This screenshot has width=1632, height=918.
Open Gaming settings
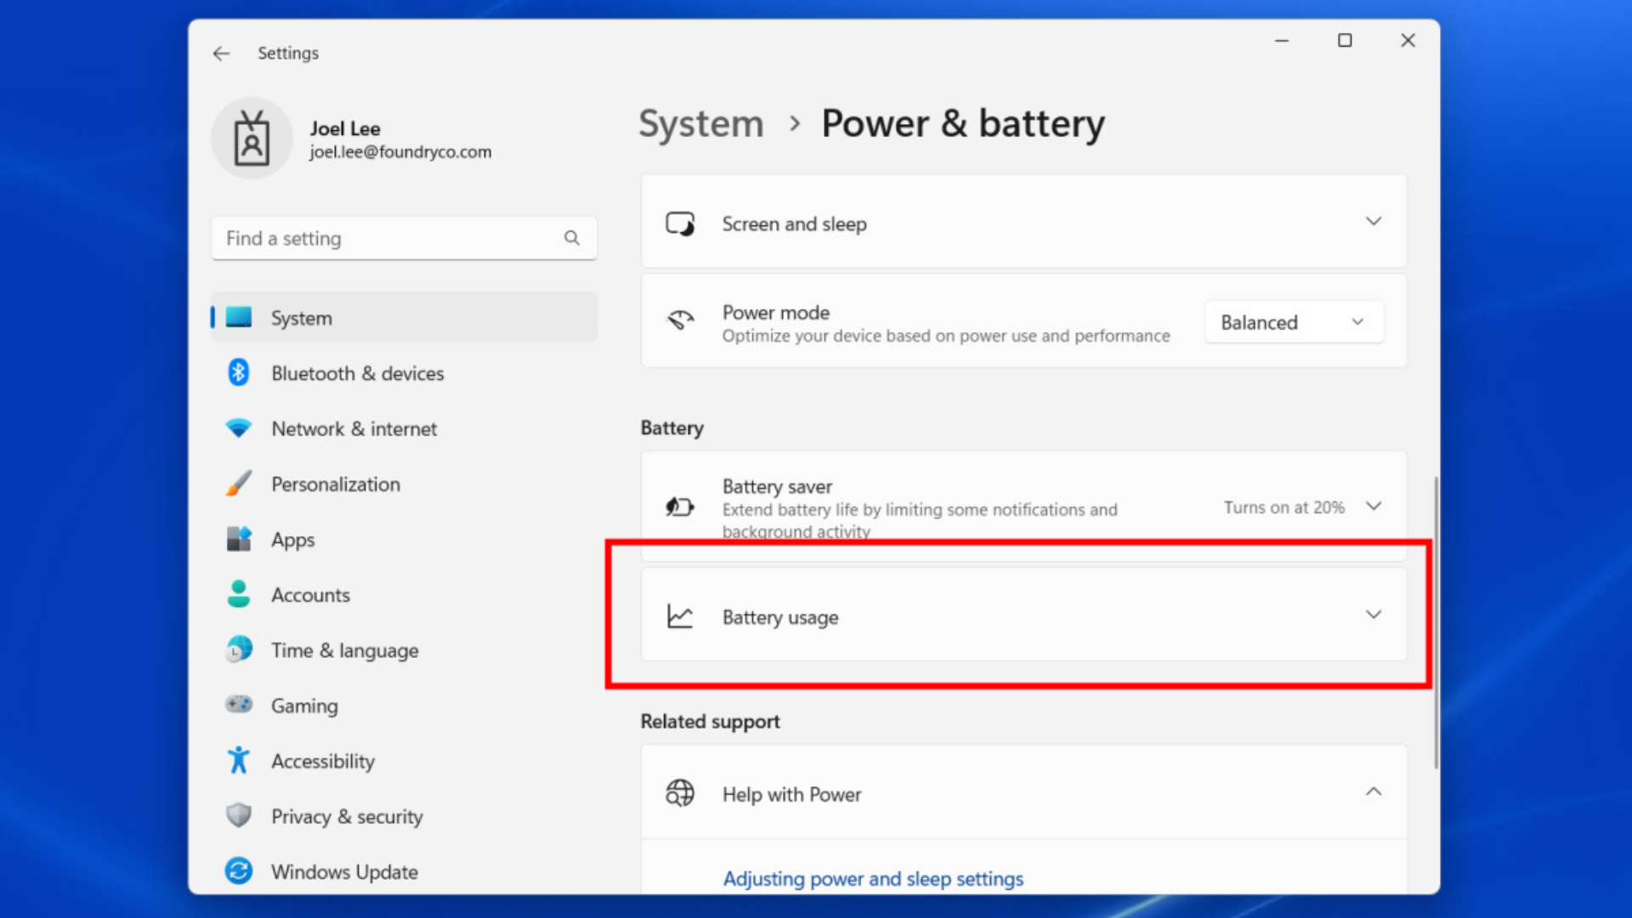[304, 705]
